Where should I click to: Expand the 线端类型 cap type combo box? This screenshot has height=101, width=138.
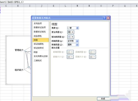pyautogui.click(x=77, y=41)
